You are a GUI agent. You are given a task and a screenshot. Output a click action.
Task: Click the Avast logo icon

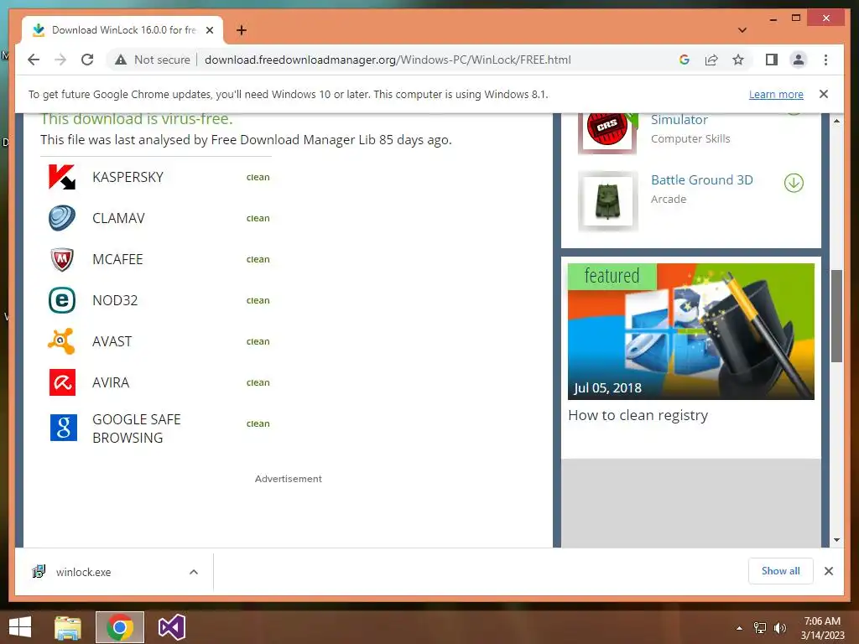click(61, 341)
